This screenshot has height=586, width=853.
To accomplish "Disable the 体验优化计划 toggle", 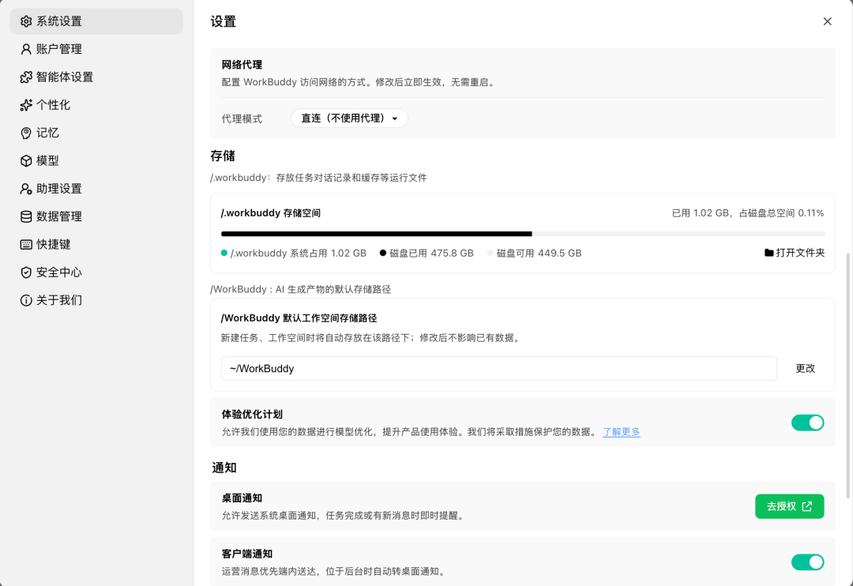I will pos(807,423).
